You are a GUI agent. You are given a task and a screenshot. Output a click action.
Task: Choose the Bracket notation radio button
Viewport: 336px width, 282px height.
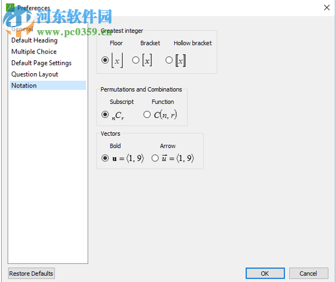tap(136, 60)
